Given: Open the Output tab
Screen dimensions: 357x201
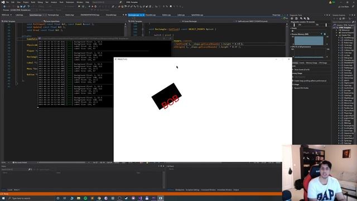Looking at the screenshot, I should [x=236, y=190].
